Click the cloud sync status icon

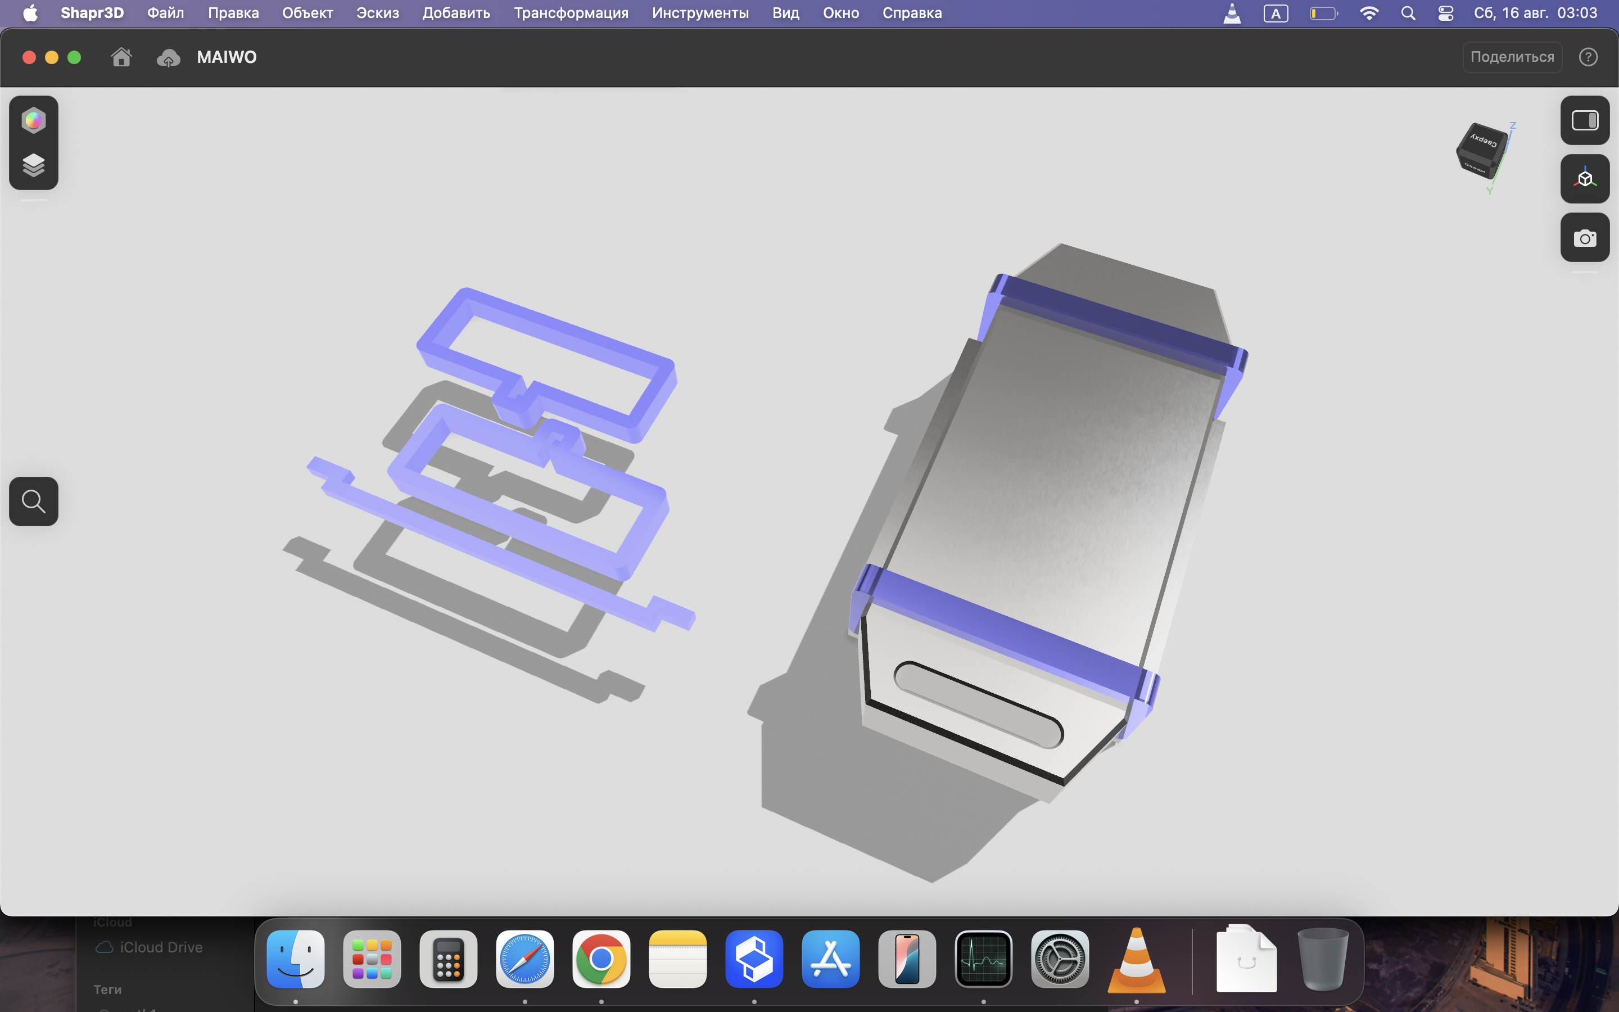tap(168, 57)
